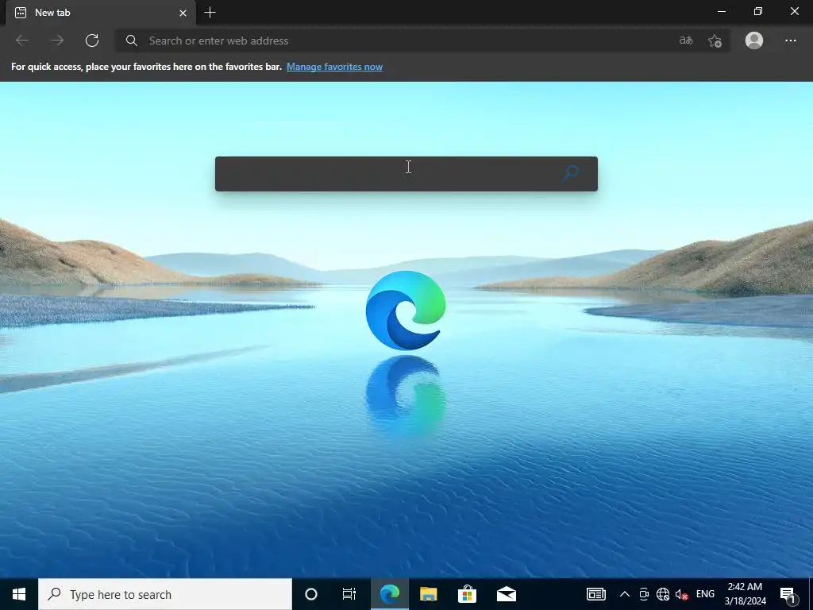Click the browser Back arrow

pos(21,41)
